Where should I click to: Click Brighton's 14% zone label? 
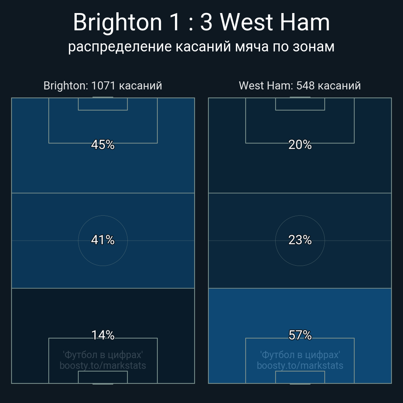pos(103,335)
